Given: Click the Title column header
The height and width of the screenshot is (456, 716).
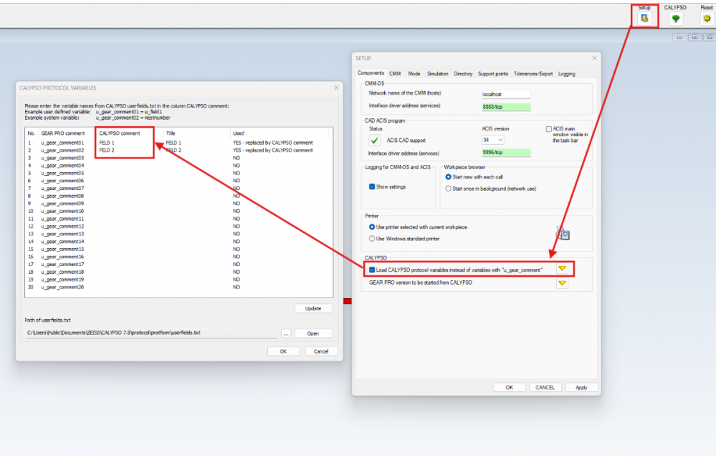Looking at the screenshot, I should 171,133.
